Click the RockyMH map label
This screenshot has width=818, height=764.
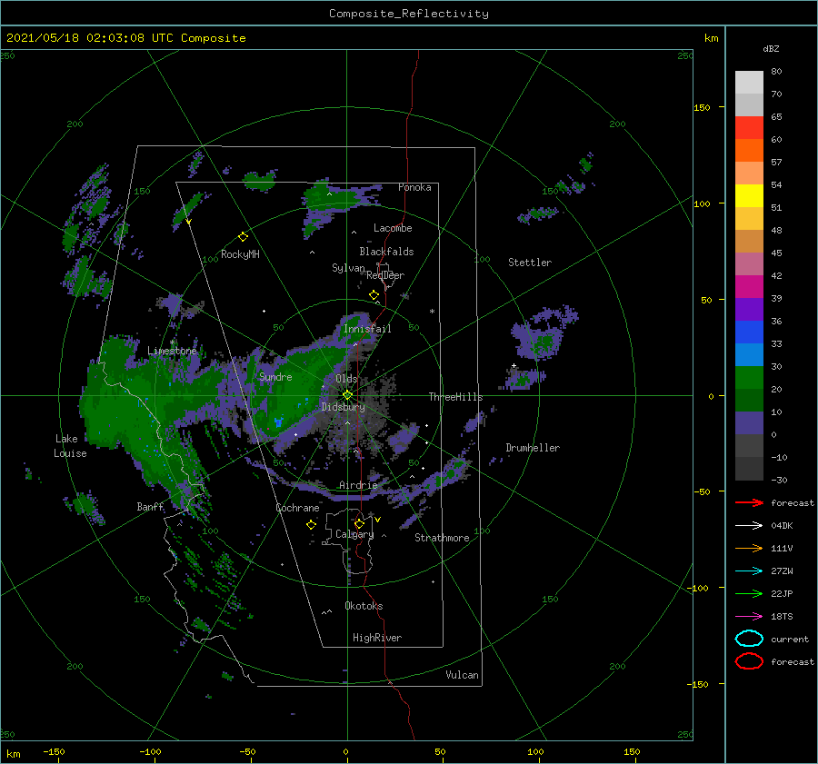pyautogui.click(x=240, y=254)
